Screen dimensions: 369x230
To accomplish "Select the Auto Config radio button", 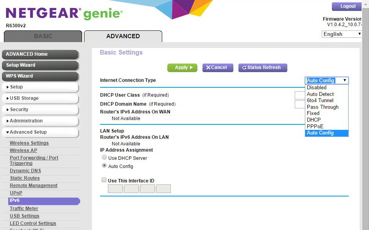I will click(x=104, y=165).
